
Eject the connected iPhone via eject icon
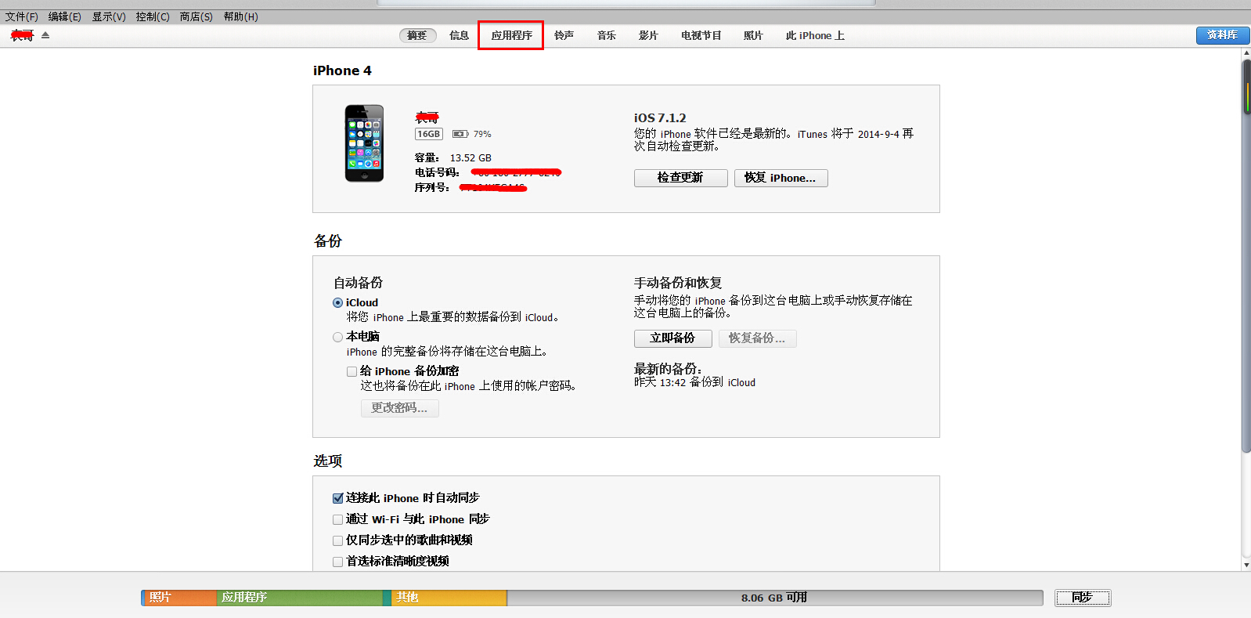point(45,35)
